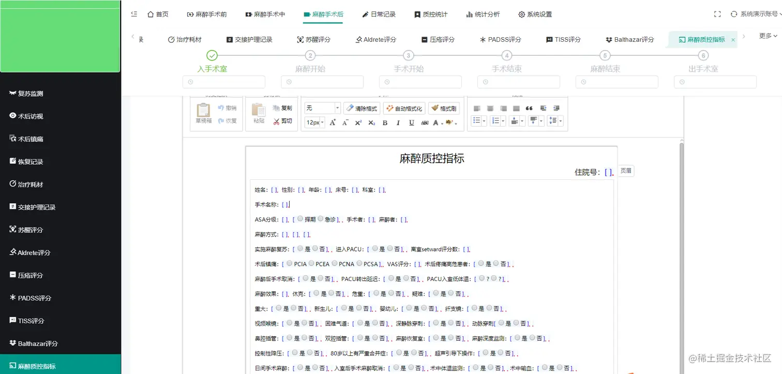Insert a blockquote

click(x=529, y=108)
